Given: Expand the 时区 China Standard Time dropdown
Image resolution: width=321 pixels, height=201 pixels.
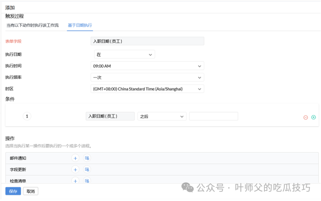Looking at the screenshot, I should coord(147,89).
